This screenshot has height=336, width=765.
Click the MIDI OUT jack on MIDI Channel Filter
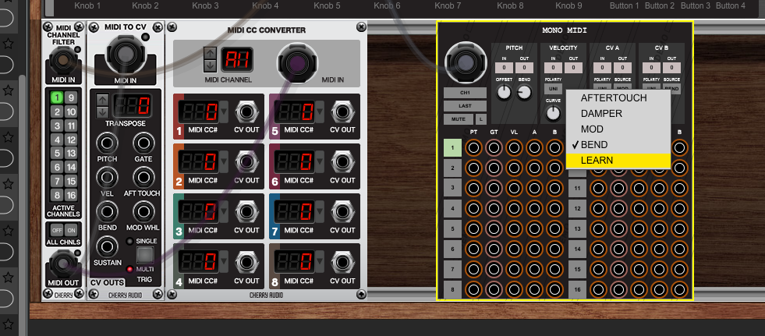click(62, 263)
